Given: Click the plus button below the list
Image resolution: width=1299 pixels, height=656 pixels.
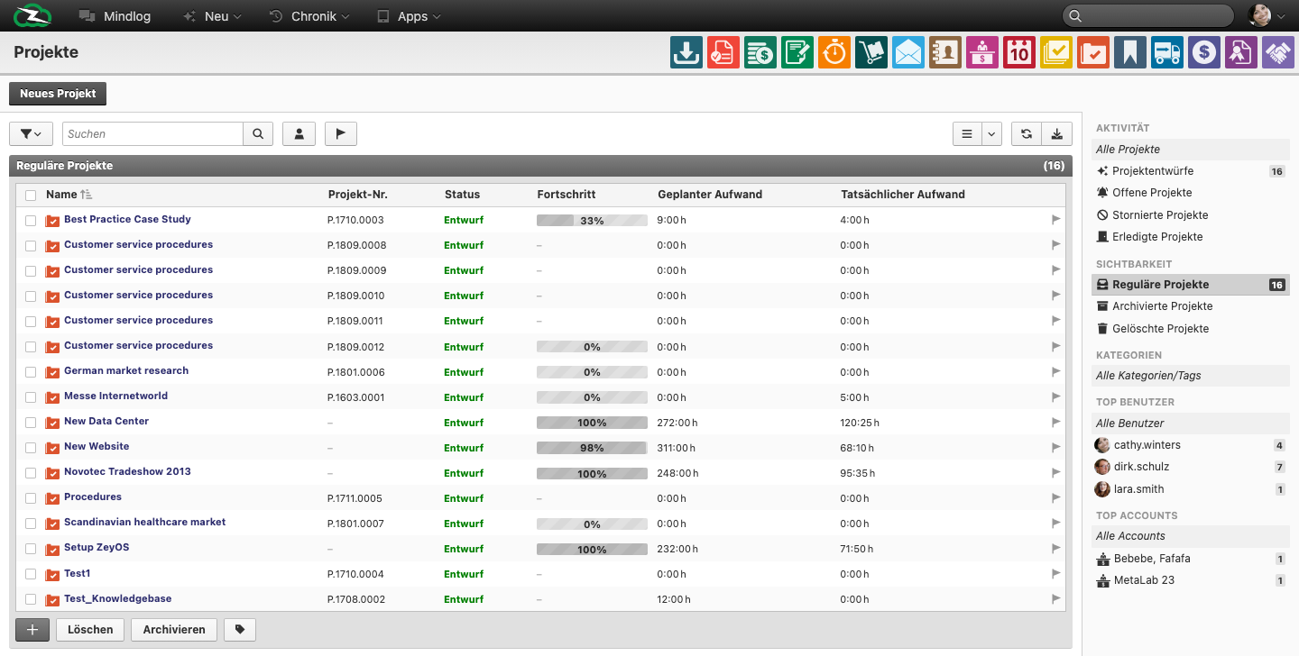Looking at the screenshot, I should pos(32,630).
